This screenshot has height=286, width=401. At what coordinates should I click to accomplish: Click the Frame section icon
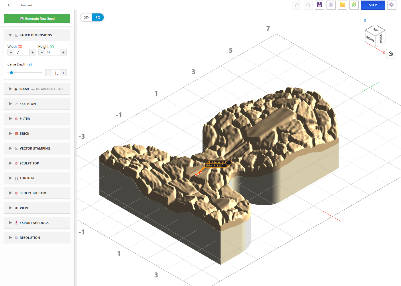(16, 89)
